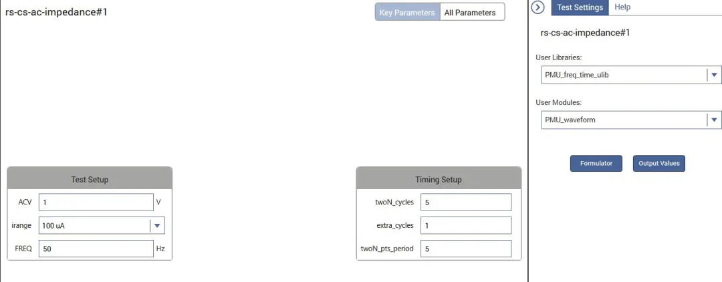
Task: Select the PMU_waveform module field
Action: [623, 120]
